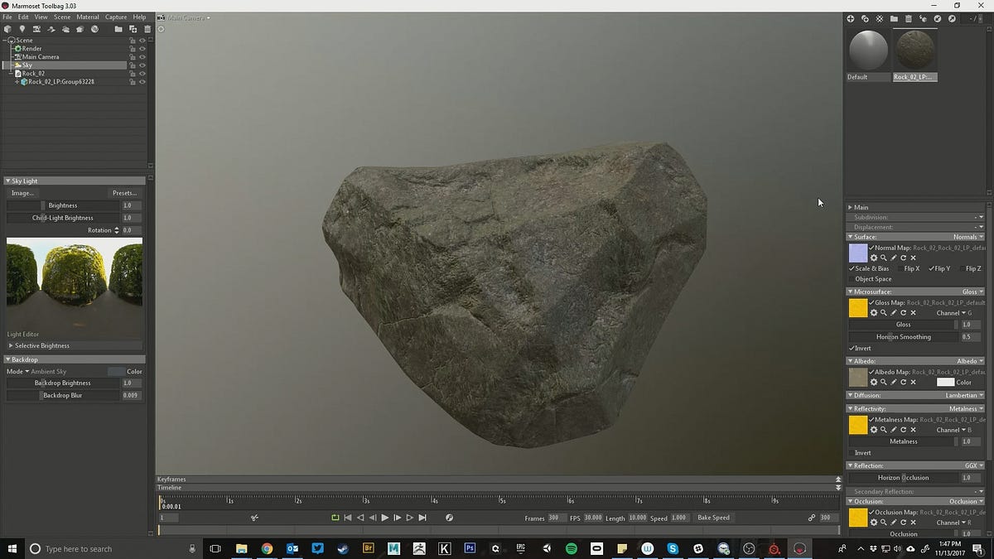This screenshot has height=559, width=994.
Task: Click the Albedo Color swatch
Action: [945, 382]
